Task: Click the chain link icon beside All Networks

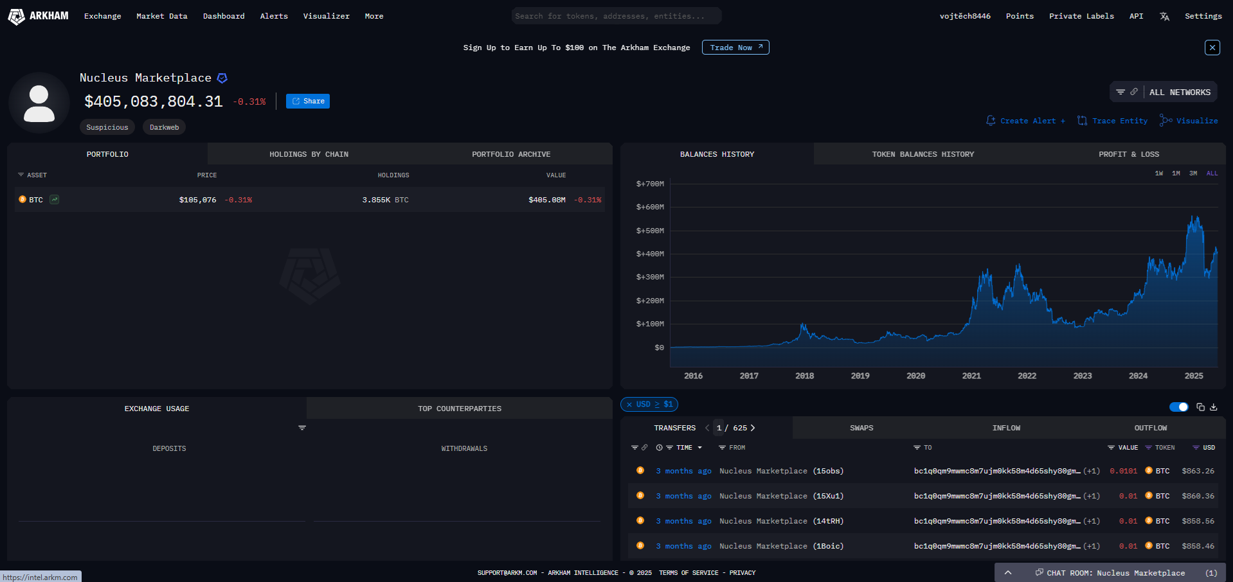Action: [x=1134, y=93]
